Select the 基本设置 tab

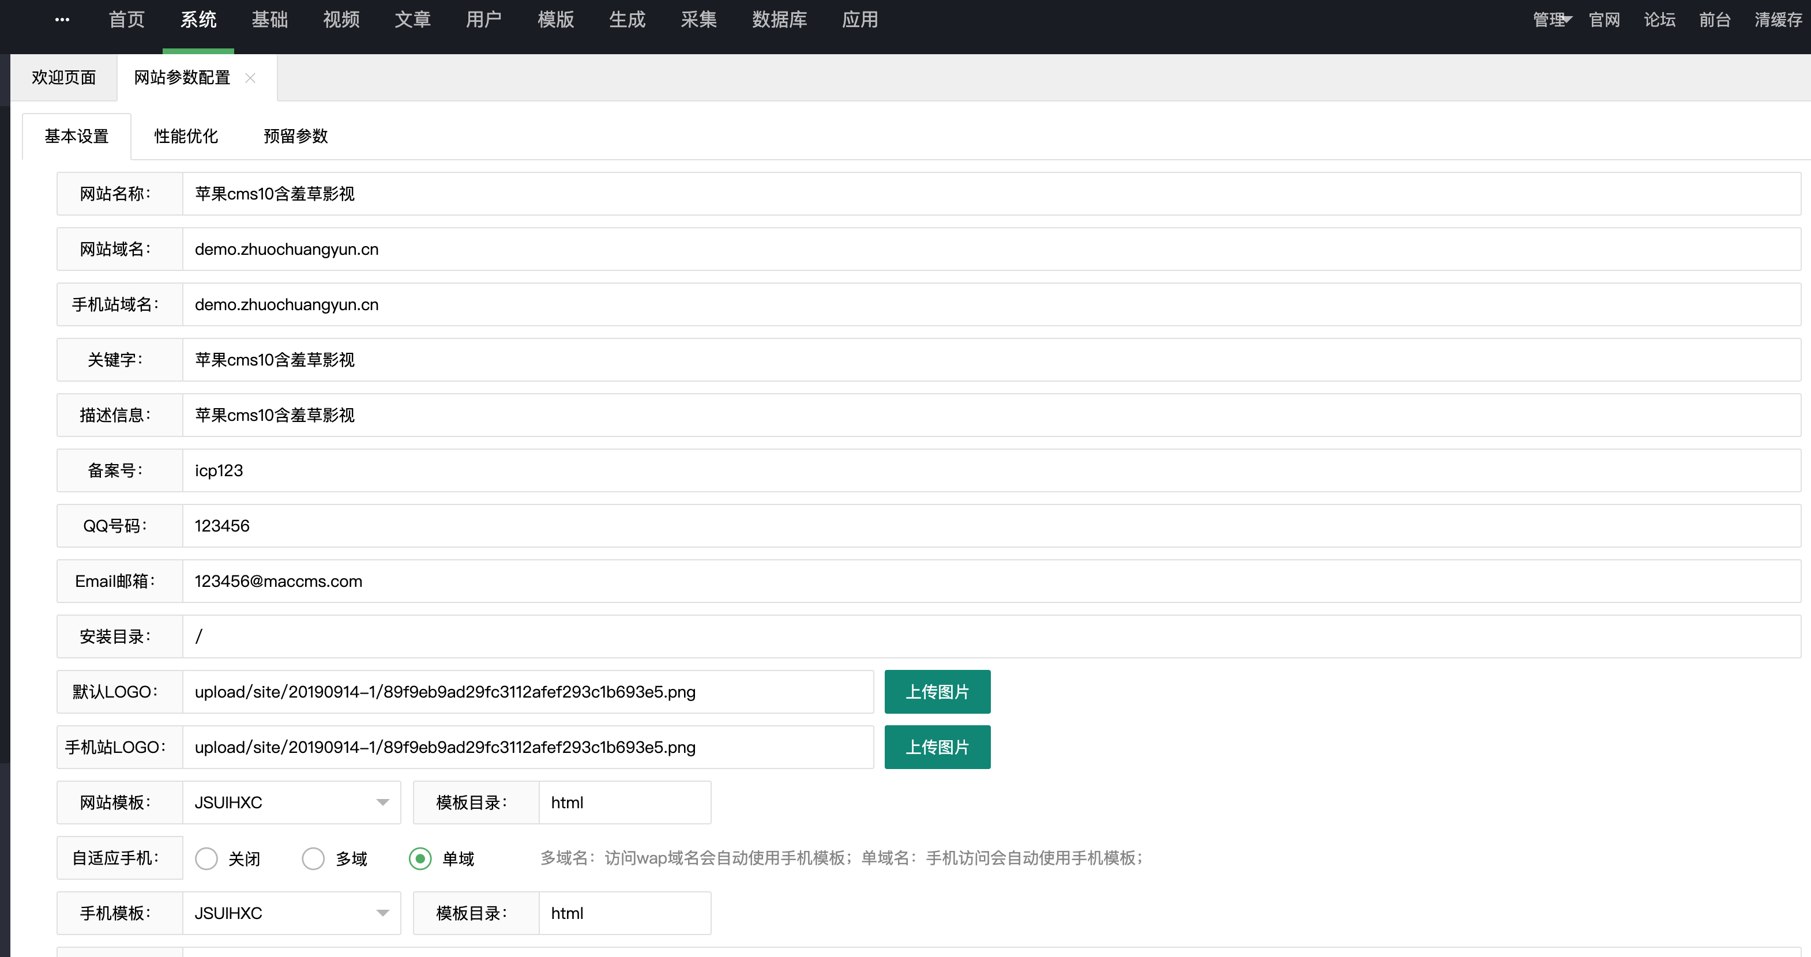tap(77, 136)
